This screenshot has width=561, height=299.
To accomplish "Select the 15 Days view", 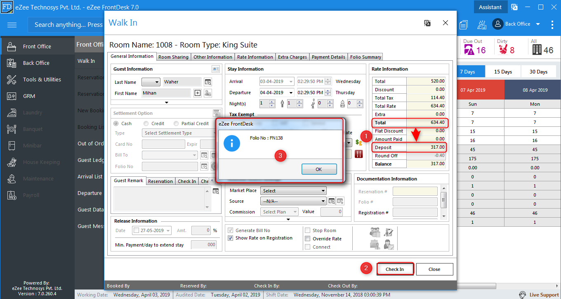I will [503, 71].
